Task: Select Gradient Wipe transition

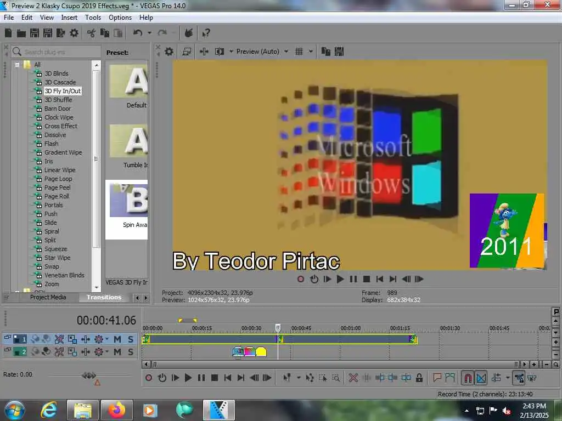Action: point(63,152)
